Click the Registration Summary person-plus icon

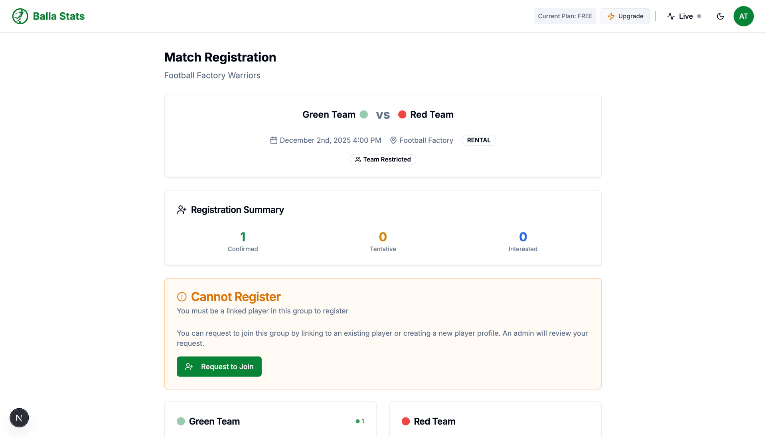[x=182, y=209]
